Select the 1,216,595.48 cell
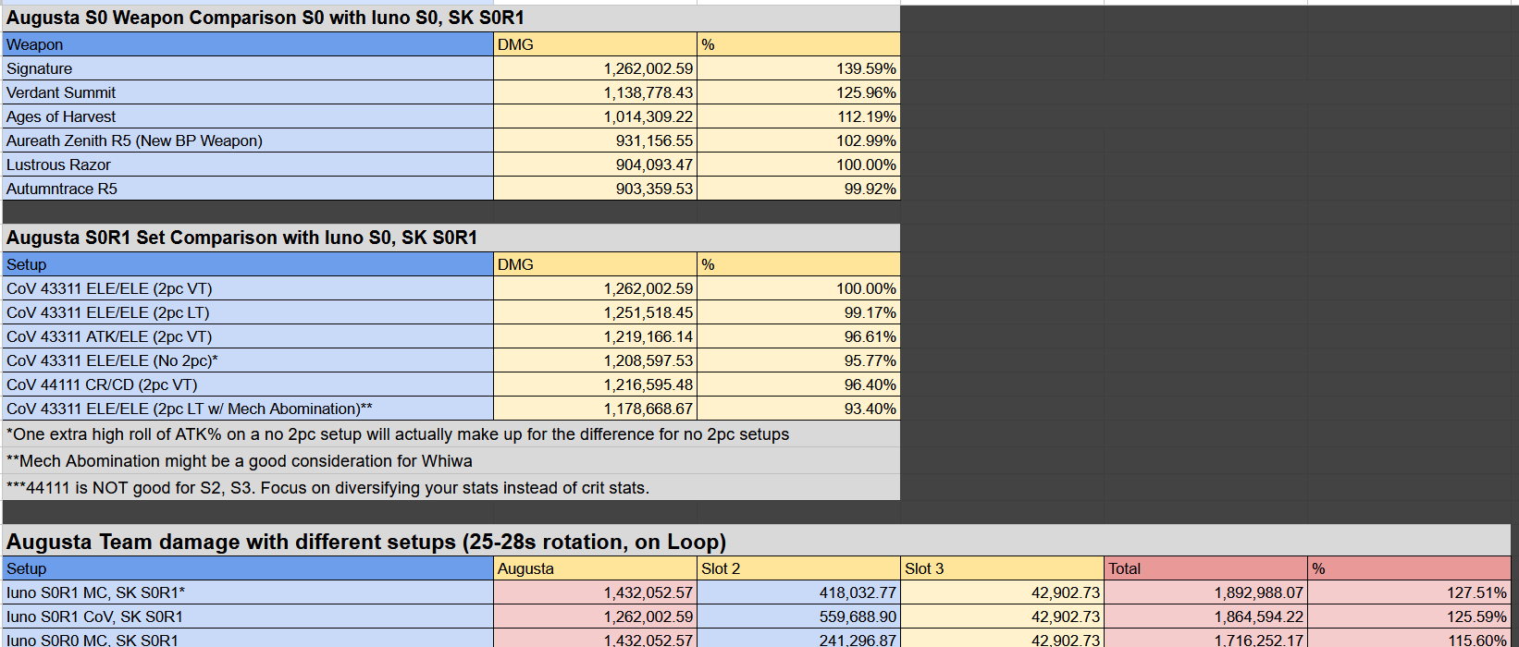This screenshot has height=647, width=1519. (595, 385)
